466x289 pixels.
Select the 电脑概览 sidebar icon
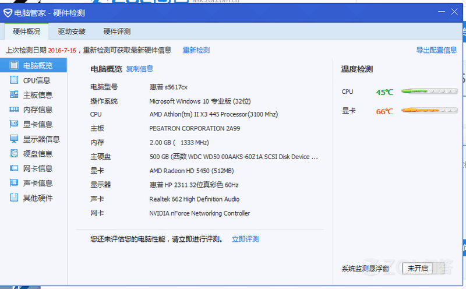14,65
